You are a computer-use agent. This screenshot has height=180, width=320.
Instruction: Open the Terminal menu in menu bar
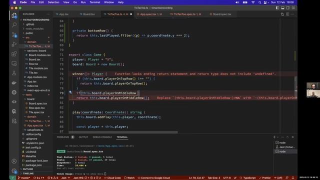[95, 2]
